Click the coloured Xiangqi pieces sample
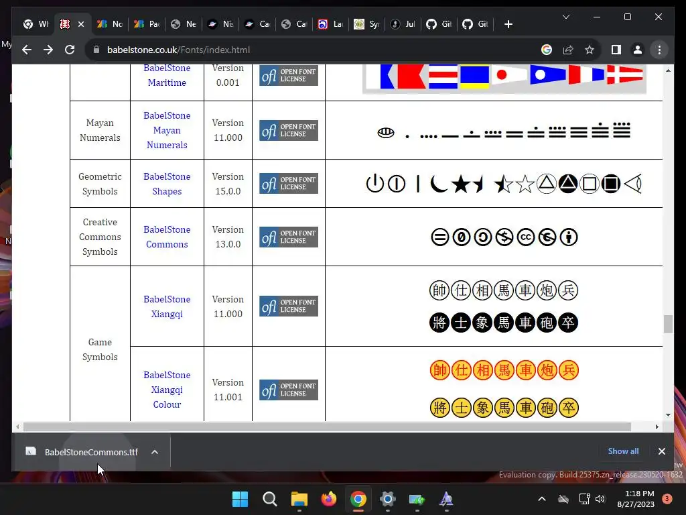This screenshot has width=686, height=515. pyautogui.click(x=504, y=390)
